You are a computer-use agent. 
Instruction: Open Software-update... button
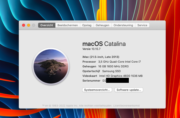[x=129, y=90]
